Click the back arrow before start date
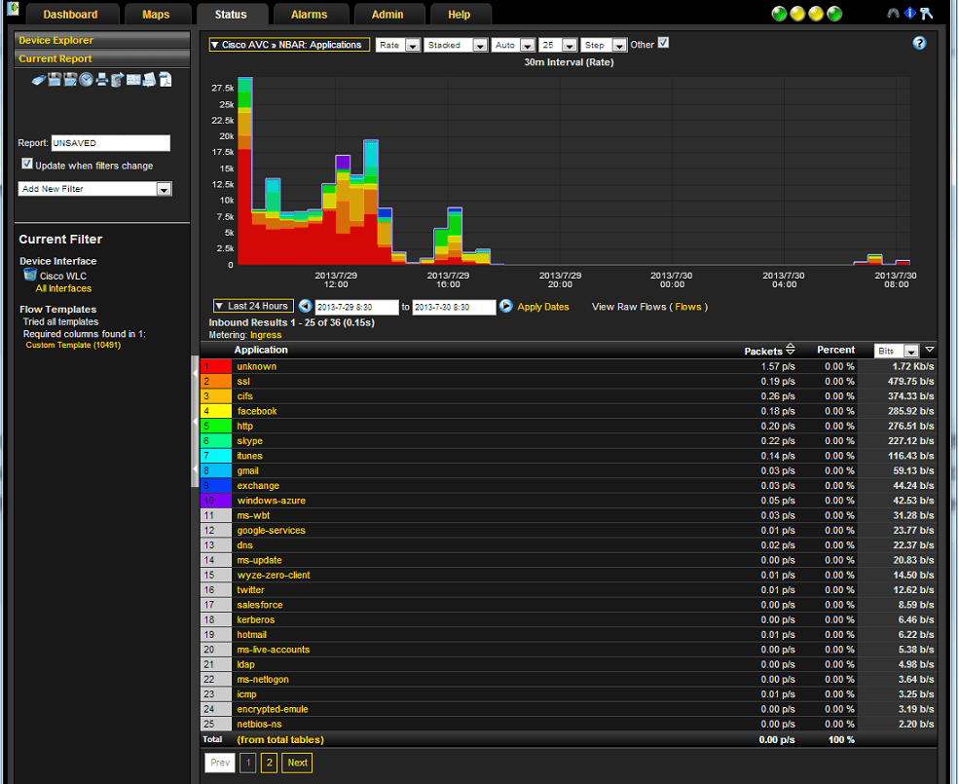This screenshot has height=784, width=959. click(x=305, y=306)
